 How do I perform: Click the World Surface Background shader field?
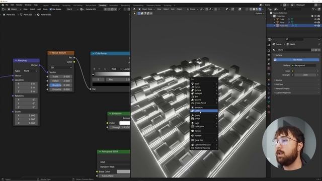pyautogui.click(x=304, y=65)
